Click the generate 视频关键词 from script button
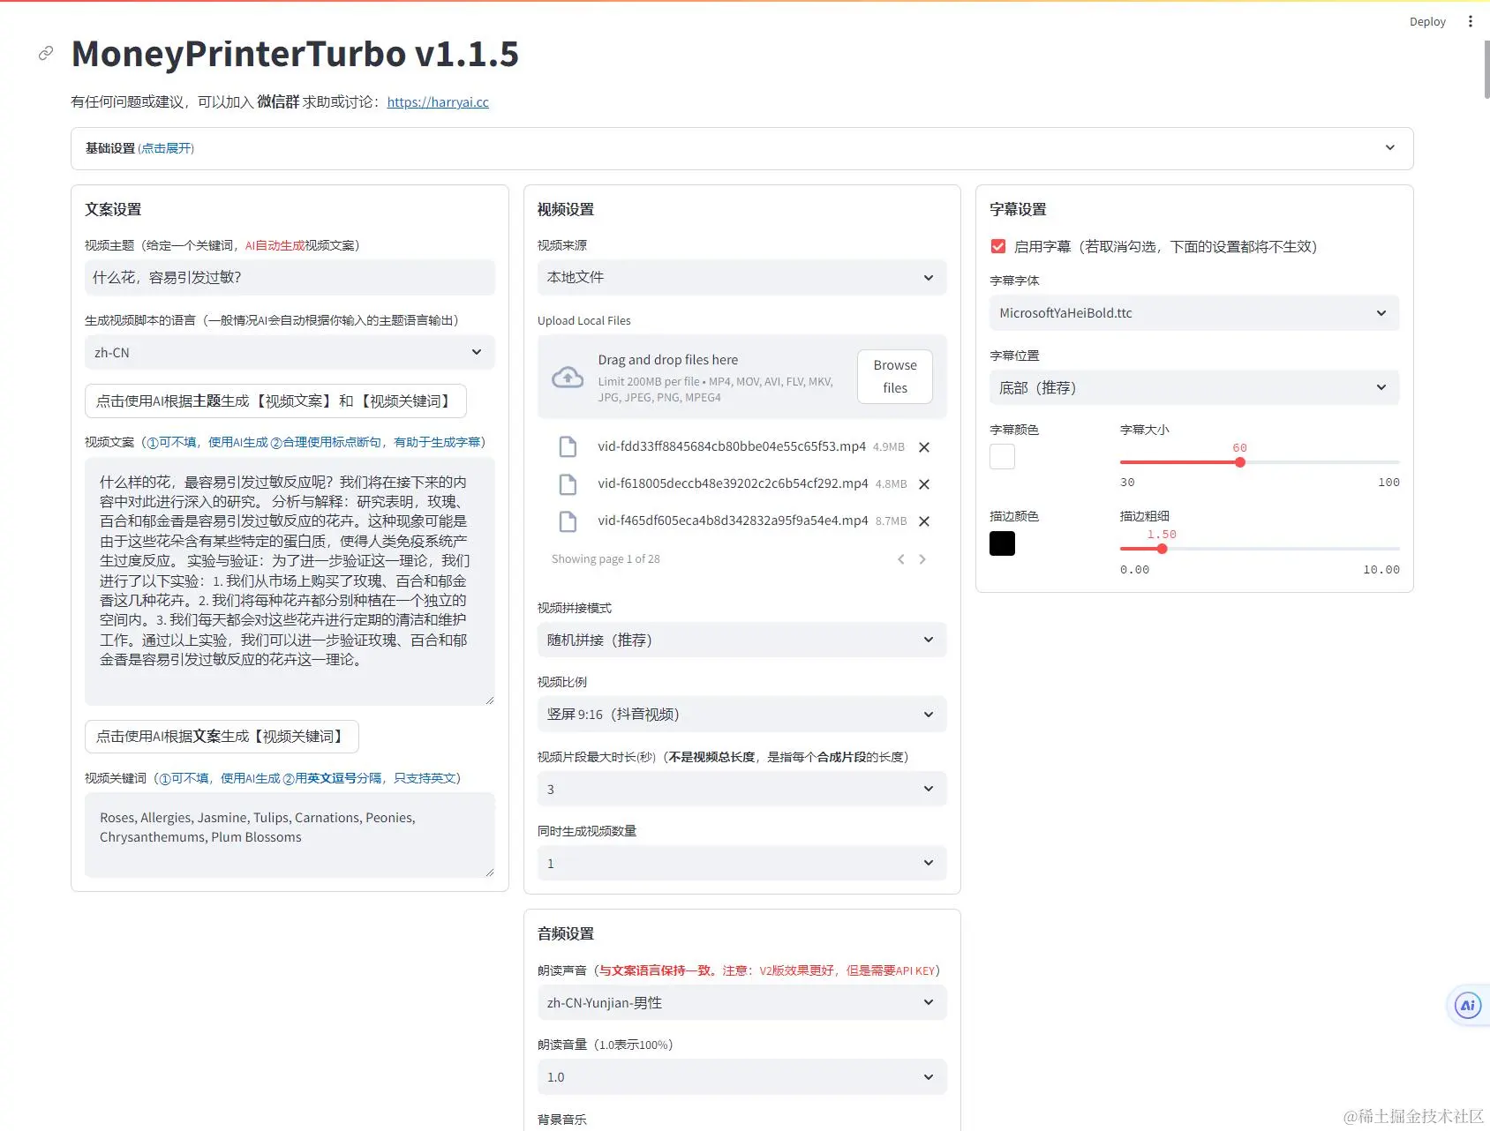 pos(222,736)
